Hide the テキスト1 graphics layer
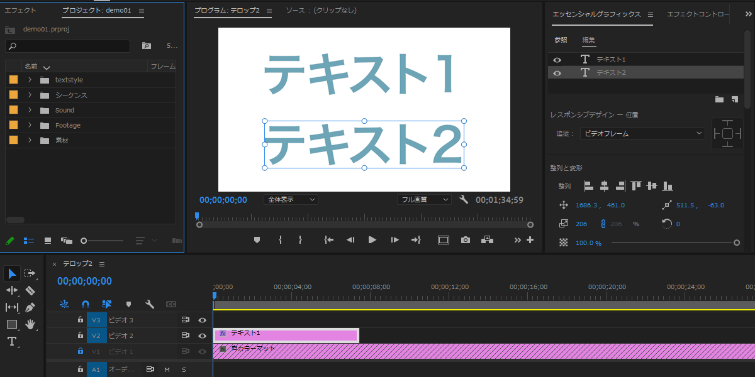Viewport: 755px width, 377px height. point(557,60)
